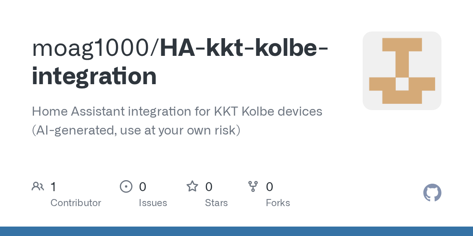Viewport: 473px width, 236px height.
Task: Select the Stars label
Action: click(x=216, y=203)
